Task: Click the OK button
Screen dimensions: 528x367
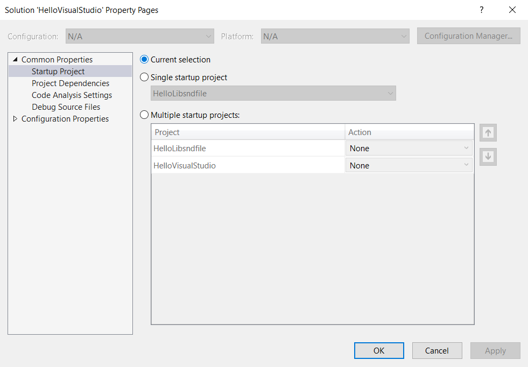Action: [379, 350]
